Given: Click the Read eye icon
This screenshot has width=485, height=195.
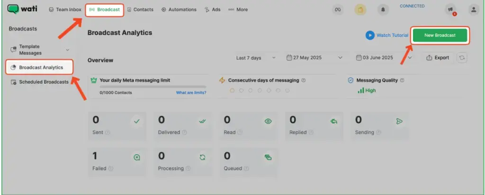Looking at the screenshot, I should 268,122.
